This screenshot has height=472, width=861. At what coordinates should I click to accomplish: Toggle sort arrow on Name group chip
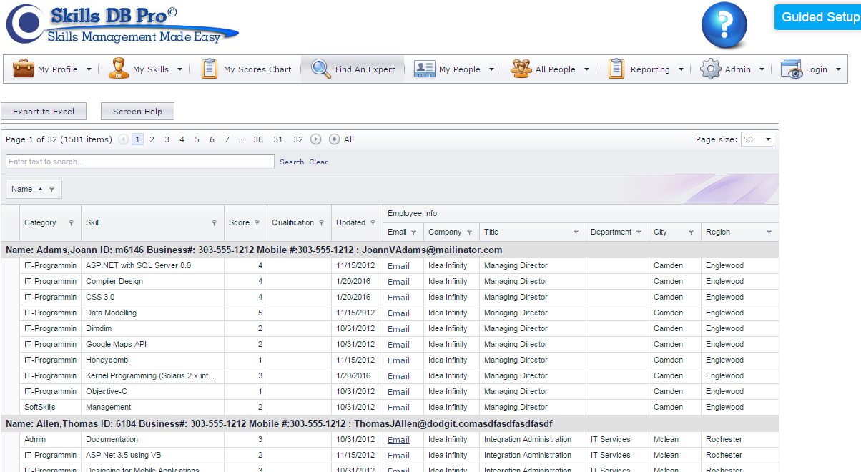coord(40,189)
